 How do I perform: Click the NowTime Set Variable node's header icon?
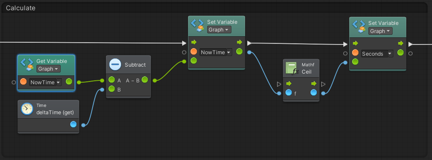tap(198, 25)
